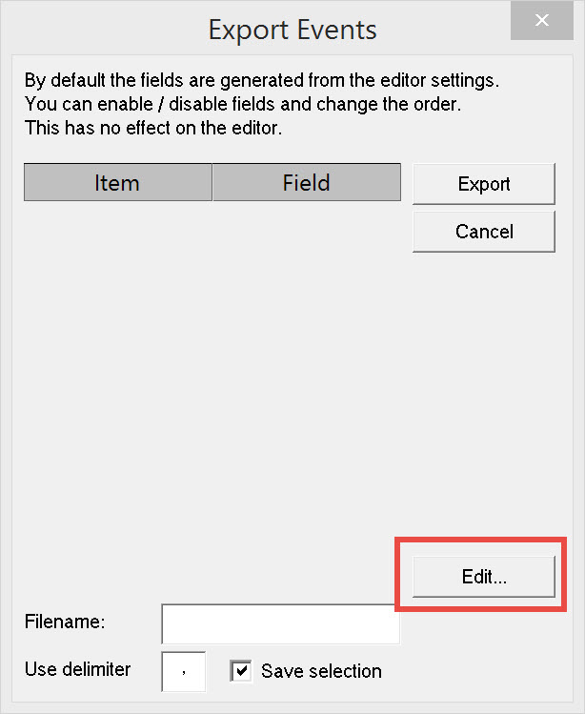Select the Item column header
Image resolution: width=585 pixels, height=714 pixels.
(x=117, y=183)
